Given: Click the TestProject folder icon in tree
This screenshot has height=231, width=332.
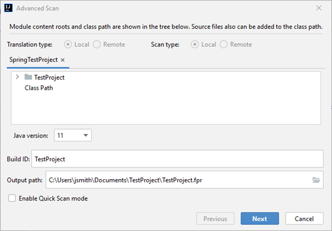Looking at the screenshot, I should [28, 77].
